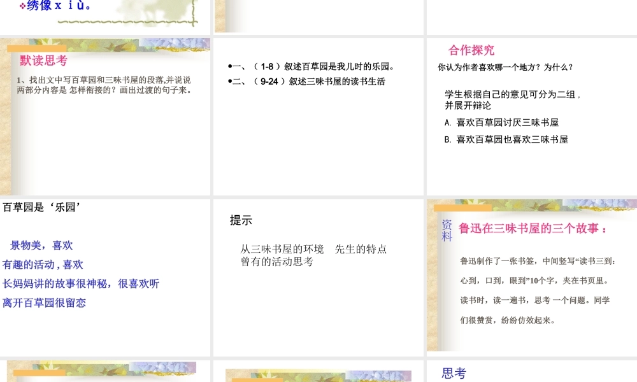
Task: Open the 思考 slide thumbnail
Action: click(x=532, y=371)
